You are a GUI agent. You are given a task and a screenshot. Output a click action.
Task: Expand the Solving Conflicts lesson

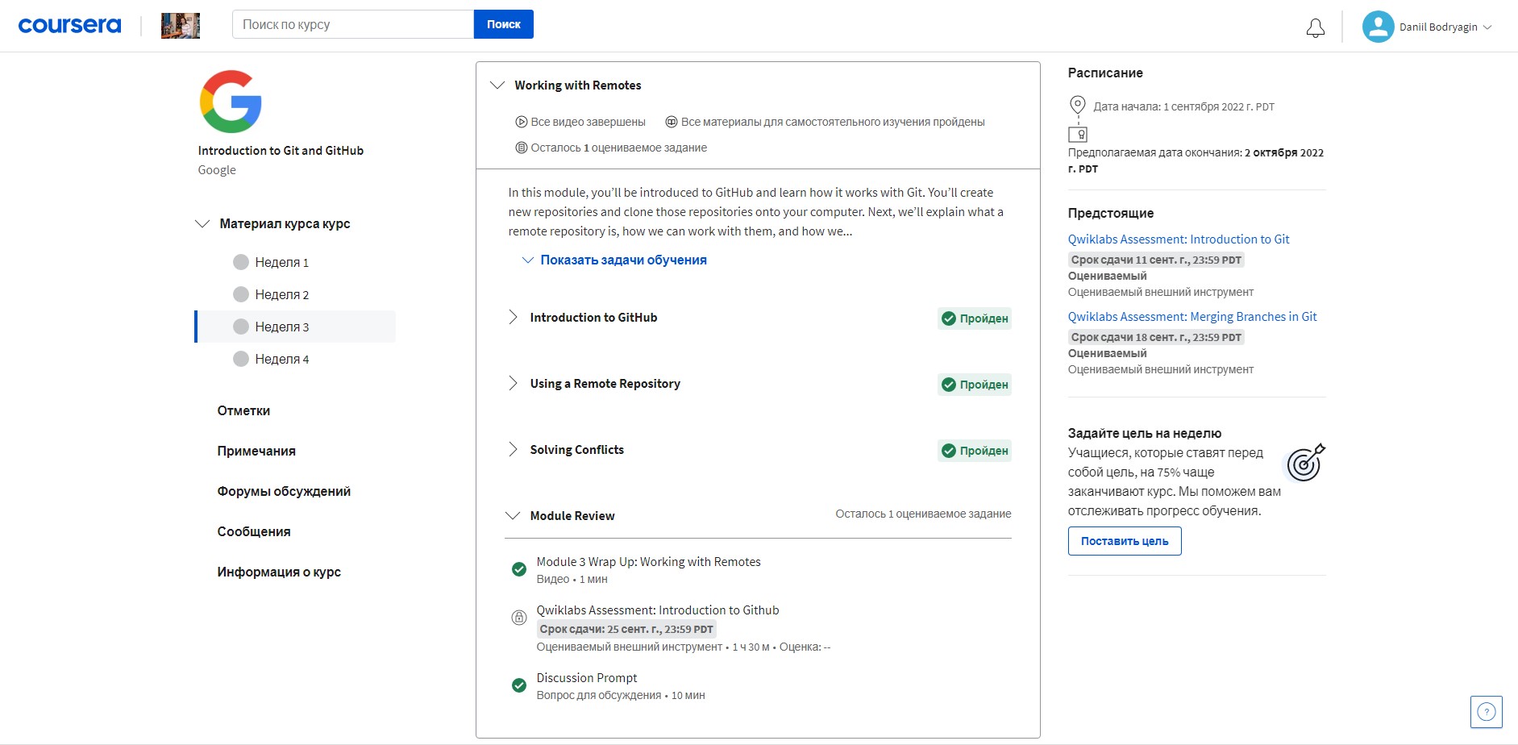click(x=513, y=449)
